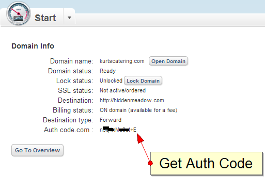Click the Open Domain button
265x191 pixels.
click(168, 61)
